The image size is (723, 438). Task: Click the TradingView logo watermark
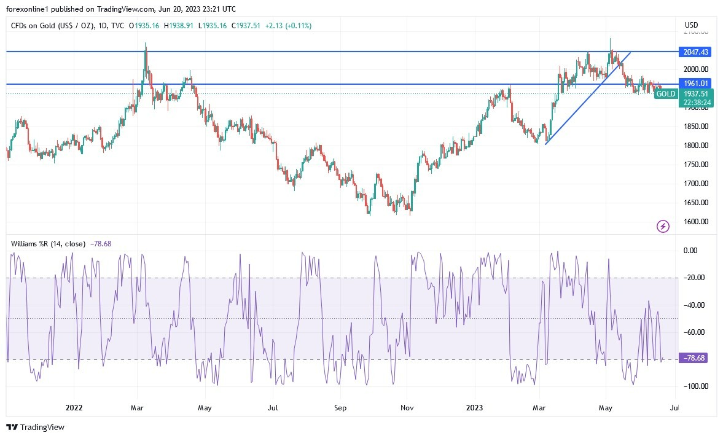[36, 427]
